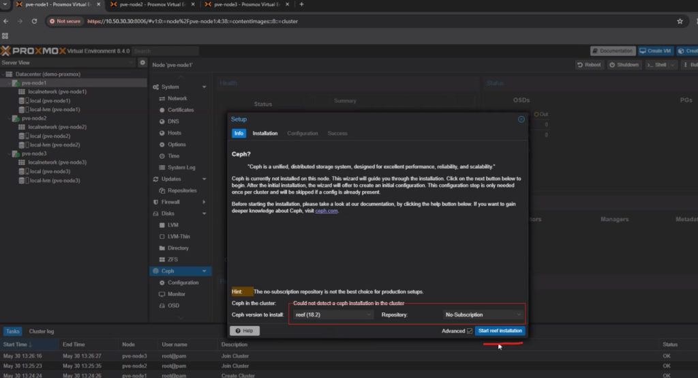Open Certificates in node menu

click(180, 110)
